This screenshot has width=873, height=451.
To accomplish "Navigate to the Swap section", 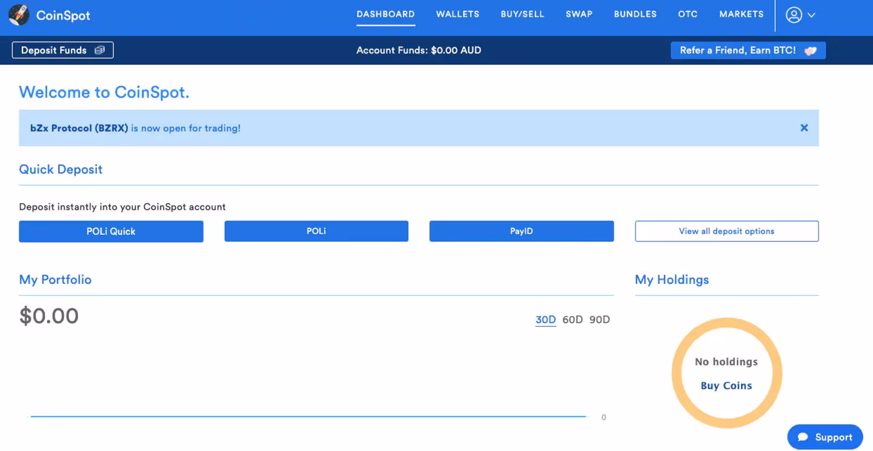I will point(579,14).
